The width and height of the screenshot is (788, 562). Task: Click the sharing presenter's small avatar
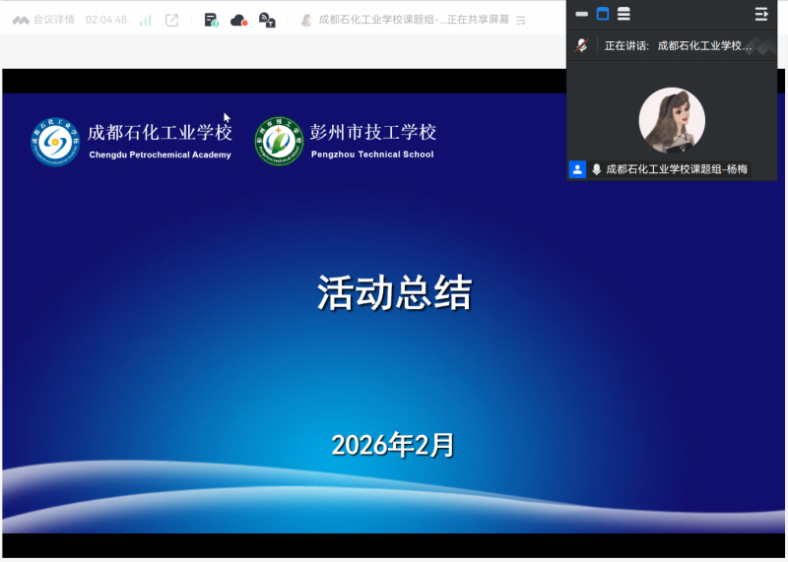(306, 20)
